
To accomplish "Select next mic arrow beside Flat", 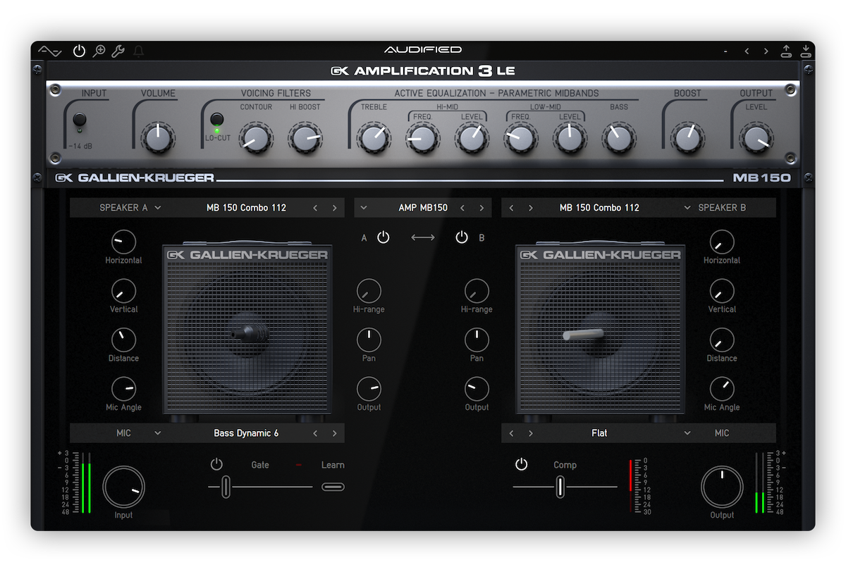I will pos(530,433).
